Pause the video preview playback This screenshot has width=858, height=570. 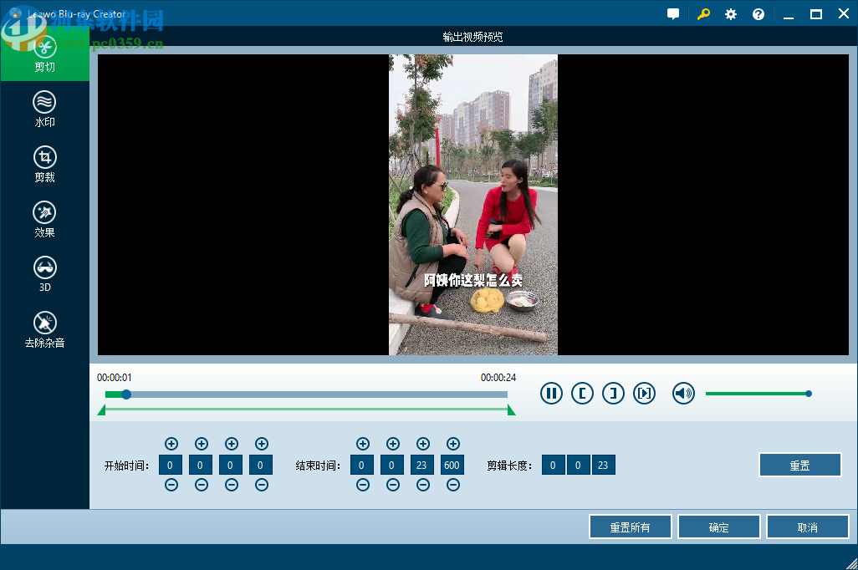pyautogui.click(x=551, y=393)
